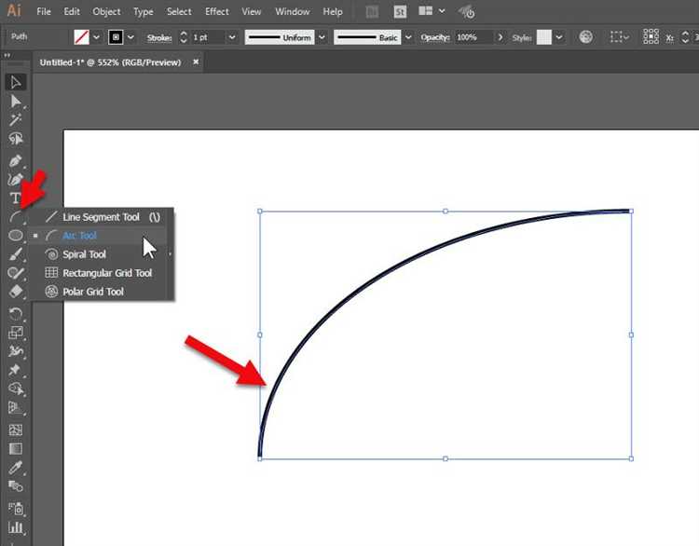The width and height of the screenshot is (699, 546).
Task: Select the Rotate tool
Action: click(16, 314)
